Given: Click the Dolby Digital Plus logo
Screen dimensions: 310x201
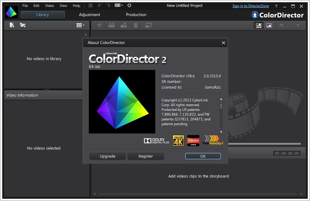Looking at the screenshot, I should [x=156, y=141].
